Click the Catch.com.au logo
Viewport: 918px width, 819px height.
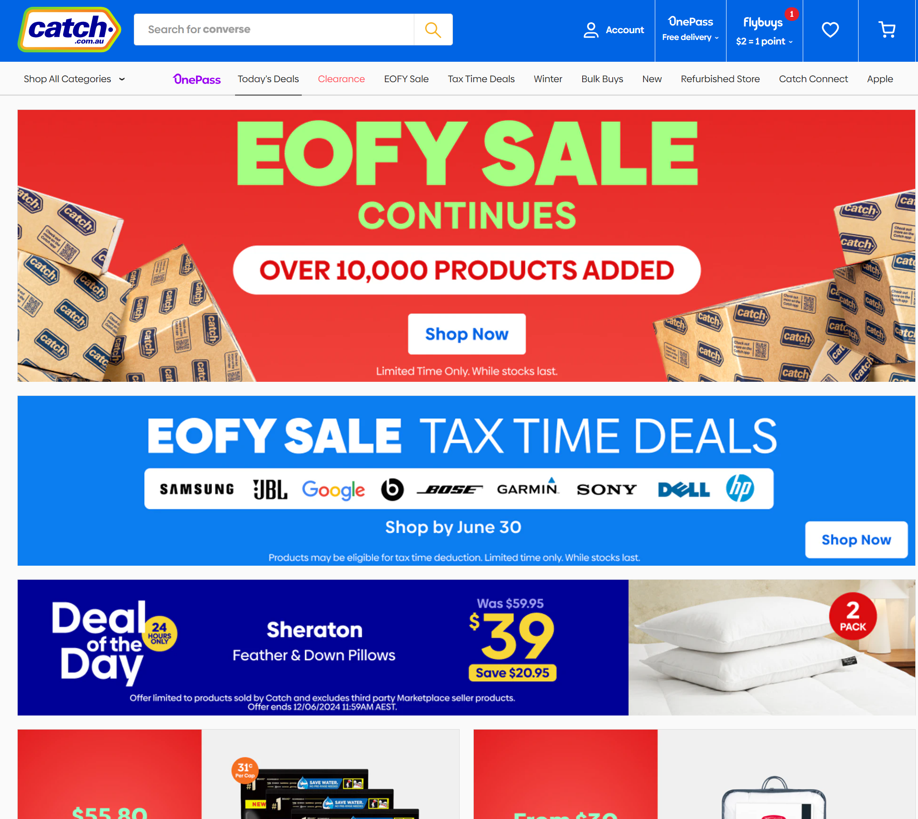(69, 30)
